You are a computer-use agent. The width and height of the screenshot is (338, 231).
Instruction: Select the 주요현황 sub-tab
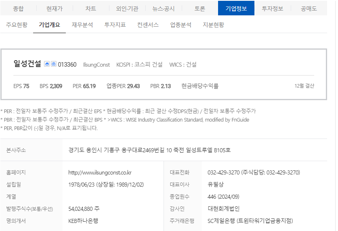pyautogui.click(x=17, y=25)
